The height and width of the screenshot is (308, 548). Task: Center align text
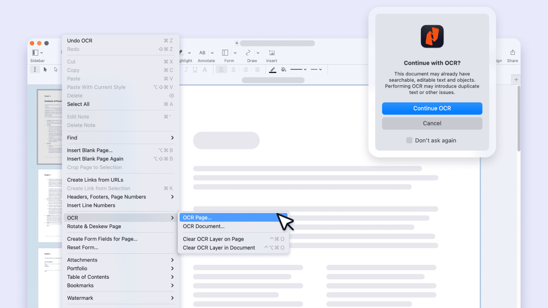tap(233, 69)
